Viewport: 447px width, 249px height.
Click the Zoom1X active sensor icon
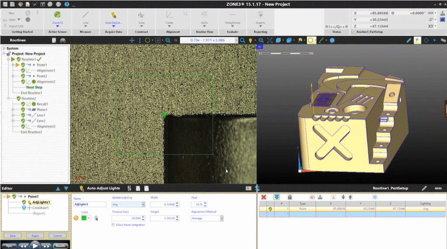[x=57, y=15]
